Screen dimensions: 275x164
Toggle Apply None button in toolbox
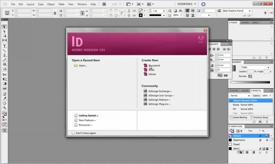coord(4,125)
